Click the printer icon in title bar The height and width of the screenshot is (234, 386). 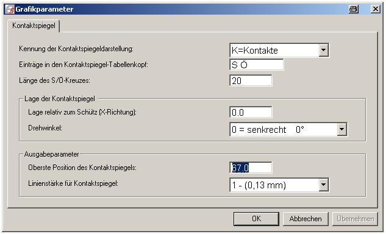(354, 9)
